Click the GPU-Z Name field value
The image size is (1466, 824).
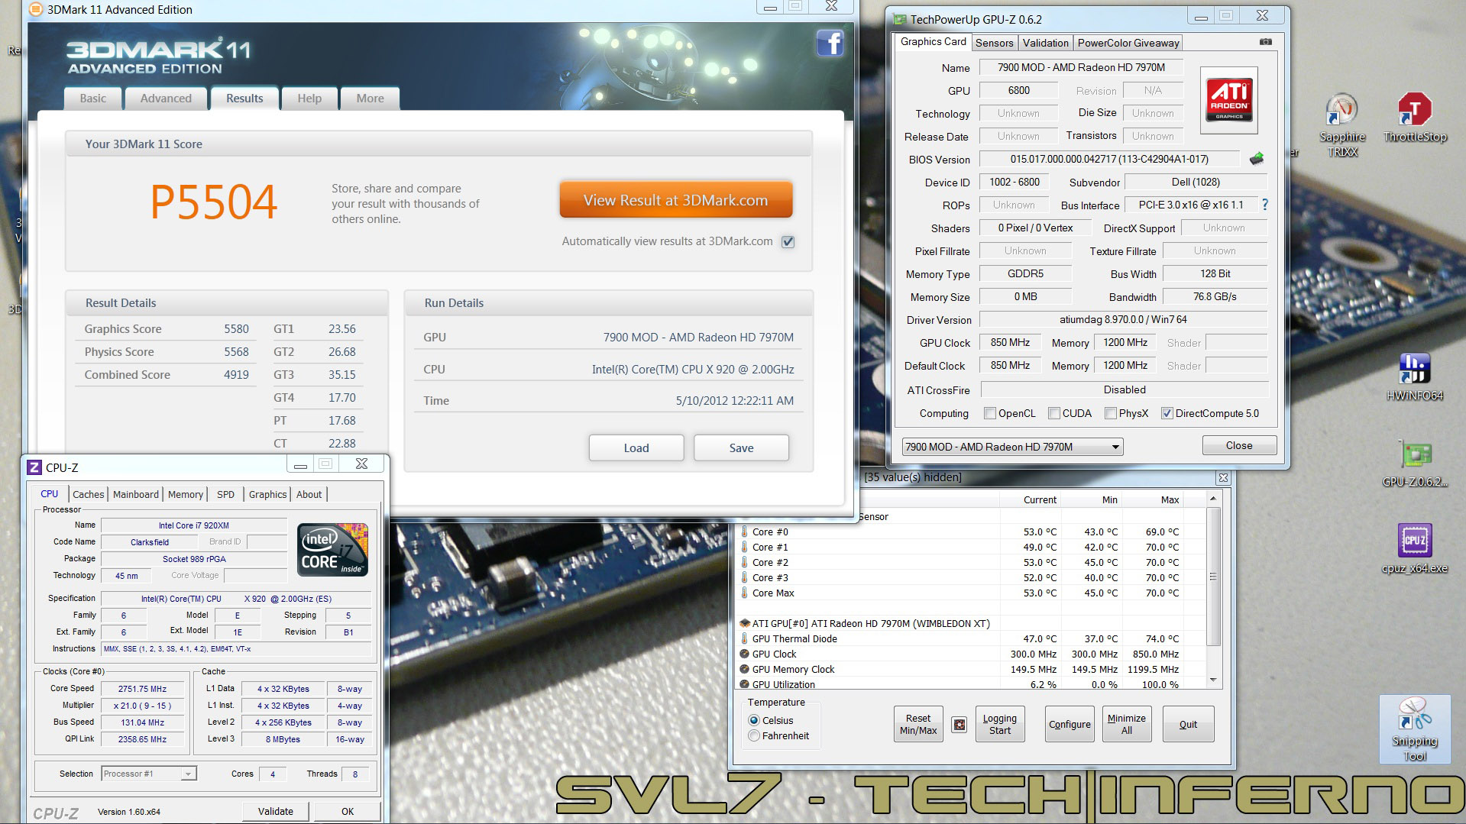coord(1081,67)
